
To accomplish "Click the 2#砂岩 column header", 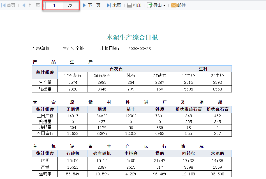I will coord(159,76).
